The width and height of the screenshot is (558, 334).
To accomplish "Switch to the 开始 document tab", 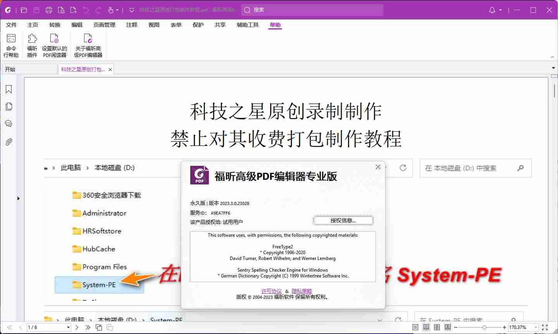I will (29, 69).
